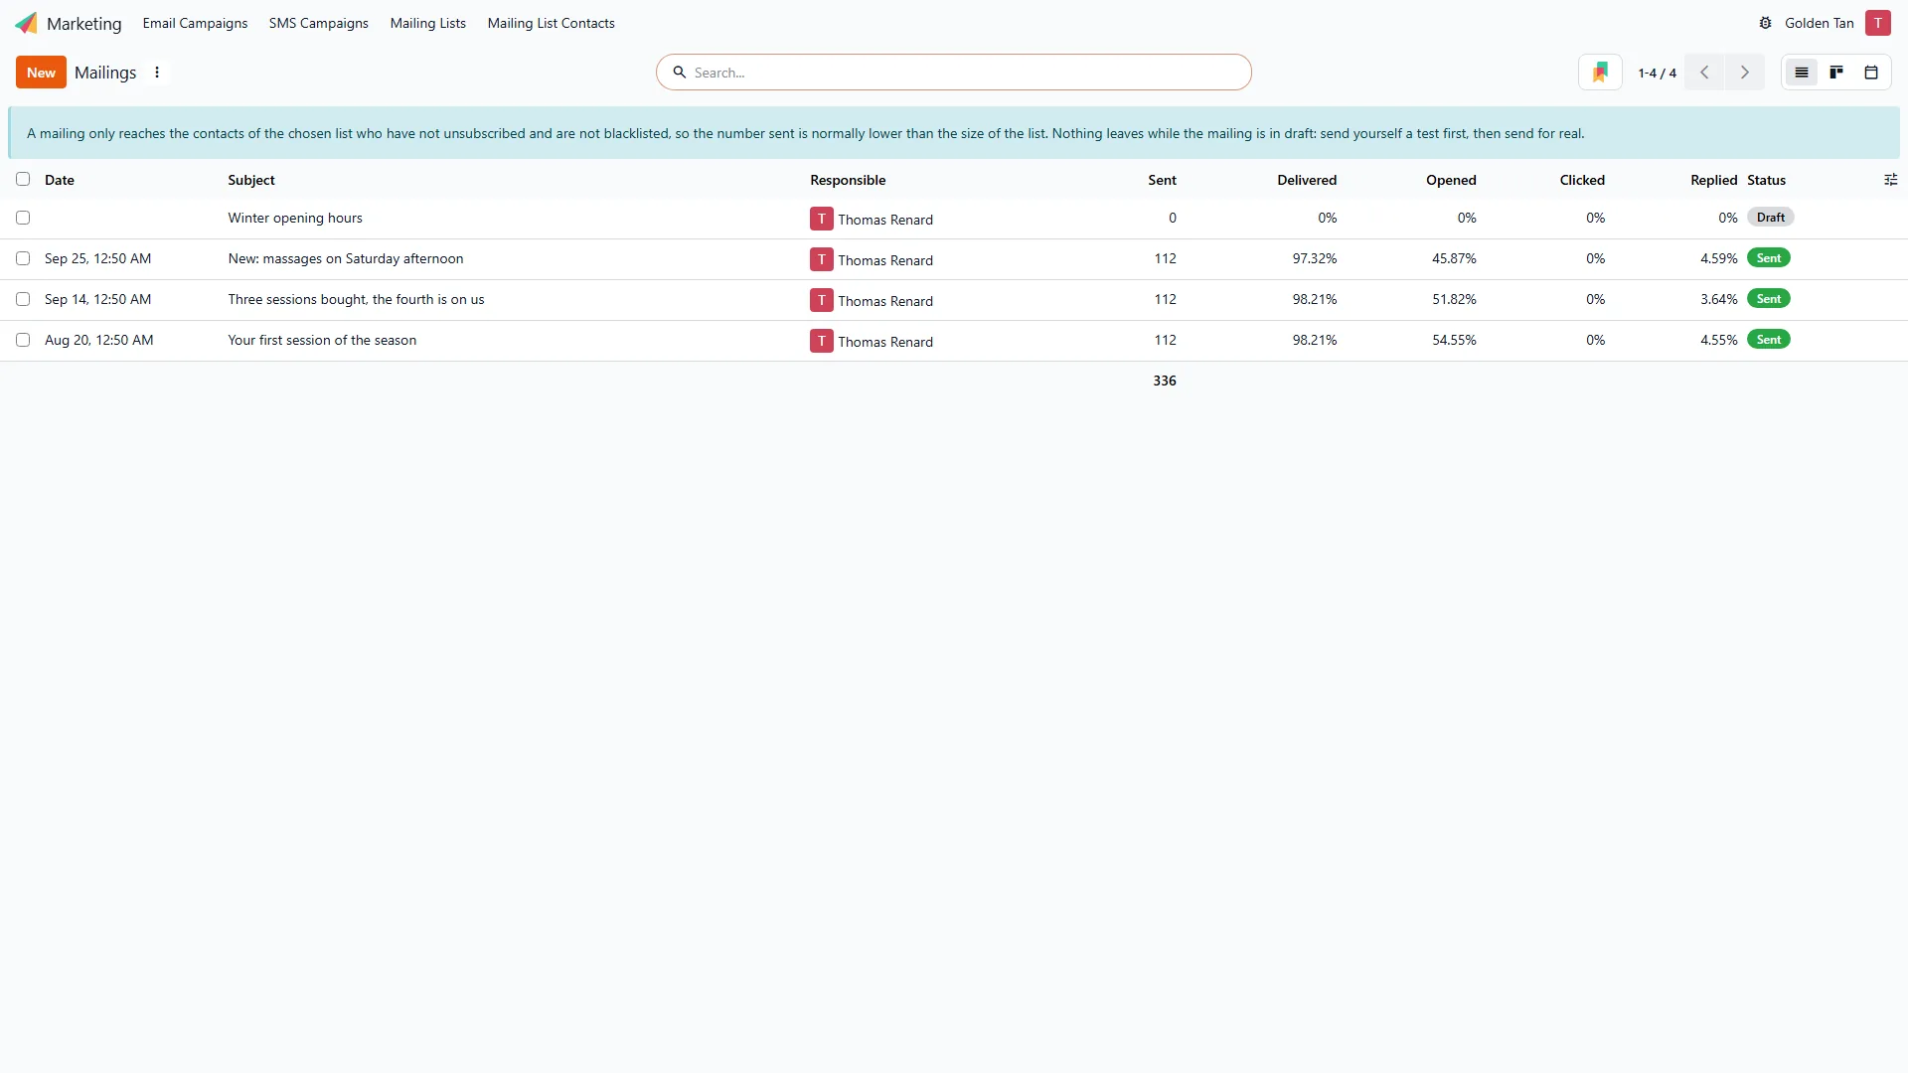The width and height of the screenshot is (1908, 1073).
Task: Open optional columns adjust icon
Action: 1890,180
